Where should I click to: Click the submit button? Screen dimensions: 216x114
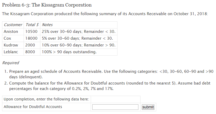coord(148,107)
